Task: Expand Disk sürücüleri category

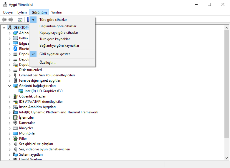Action: click(x=9, y=70)
